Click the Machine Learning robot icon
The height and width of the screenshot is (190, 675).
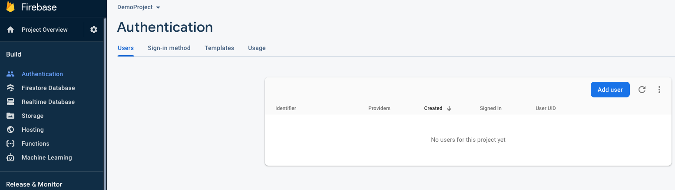point(10,157)
